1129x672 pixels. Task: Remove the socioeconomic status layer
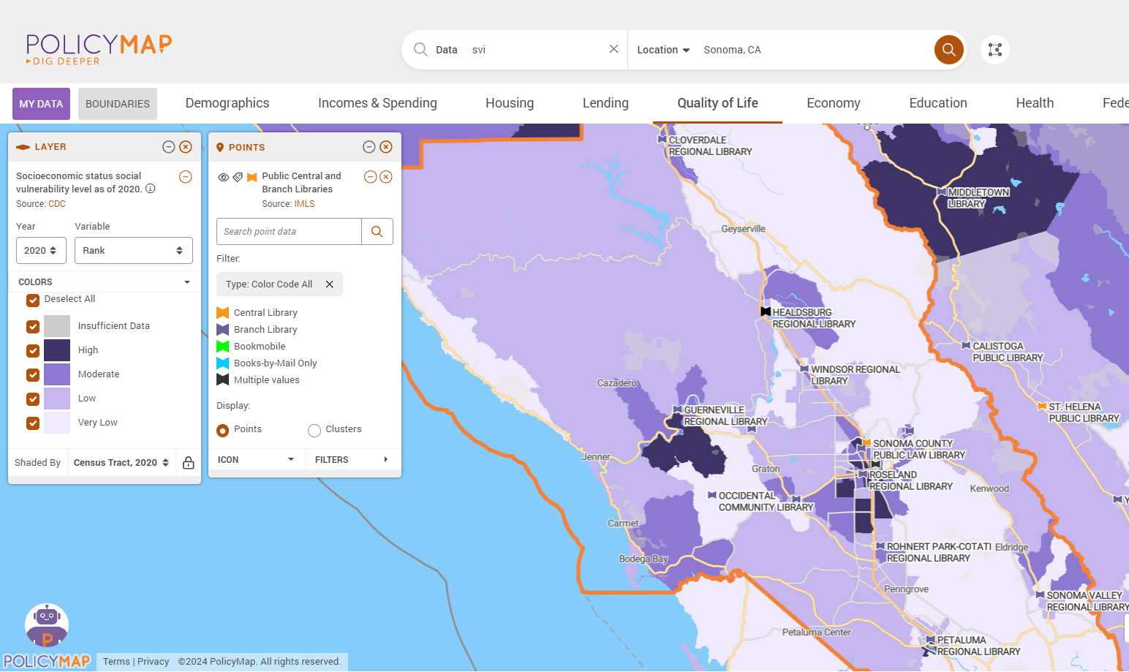[x=186, y=177]
